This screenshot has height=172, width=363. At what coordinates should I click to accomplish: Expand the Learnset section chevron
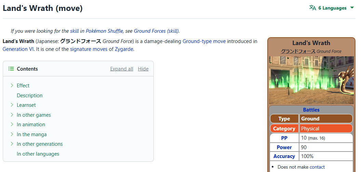coord(12,105)
